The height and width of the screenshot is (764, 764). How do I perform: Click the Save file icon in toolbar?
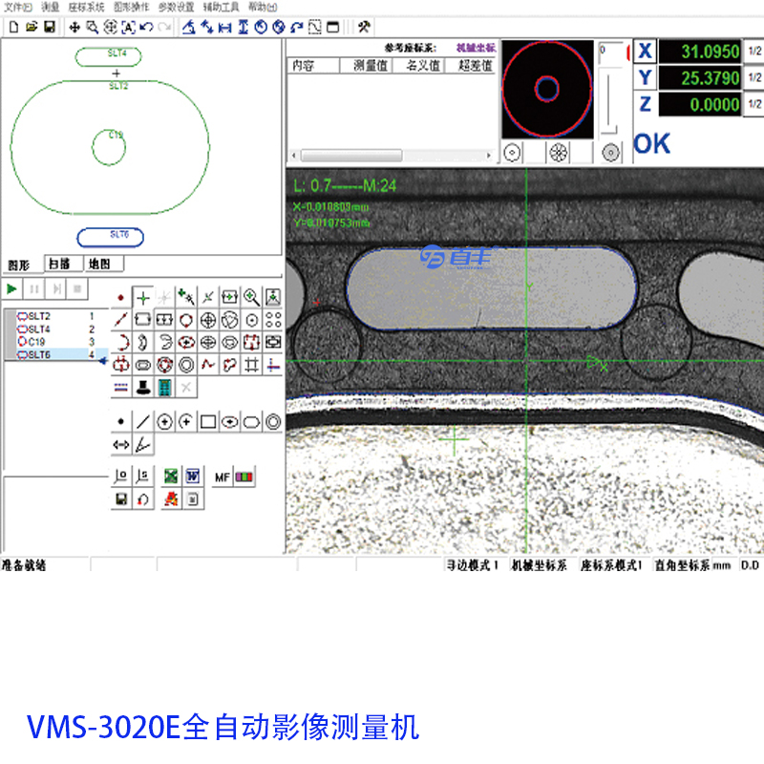49,27
